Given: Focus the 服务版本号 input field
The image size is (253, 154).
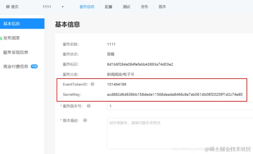Looking at the screenshot, I should 180,106.
